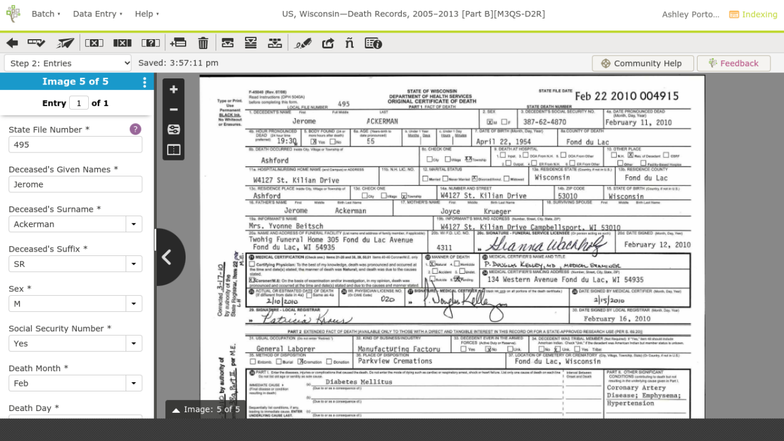
Task: Click the State File Number field
Action: coord(75,145)
